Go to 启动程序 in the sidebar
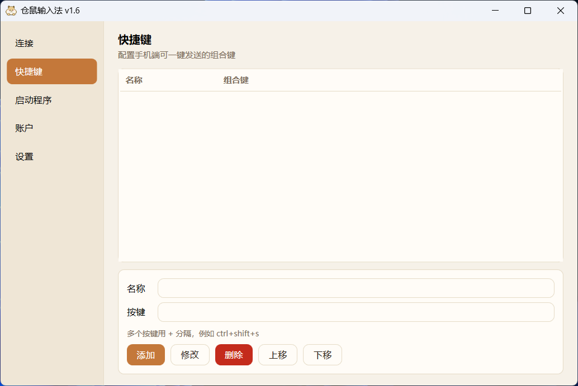The width and height of the screenshot is (578, 386). coord(52,100)
